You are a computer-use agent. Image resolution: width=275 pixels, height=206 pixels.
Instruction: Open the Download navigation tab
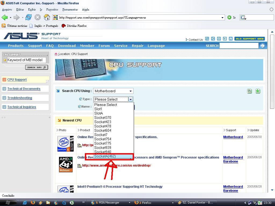point(67,46)
